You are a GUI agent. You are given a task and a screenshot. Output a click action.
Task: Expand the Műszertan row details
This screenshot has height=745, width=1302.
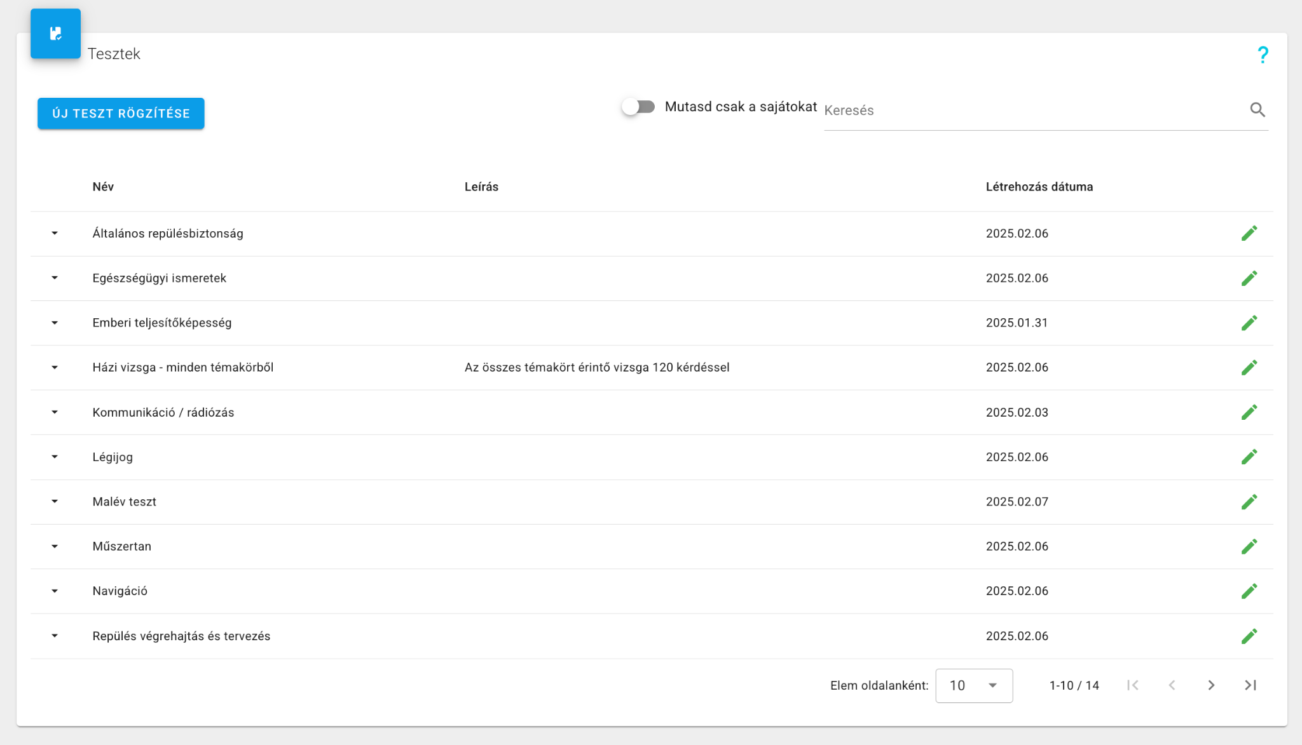coord(55,546)
